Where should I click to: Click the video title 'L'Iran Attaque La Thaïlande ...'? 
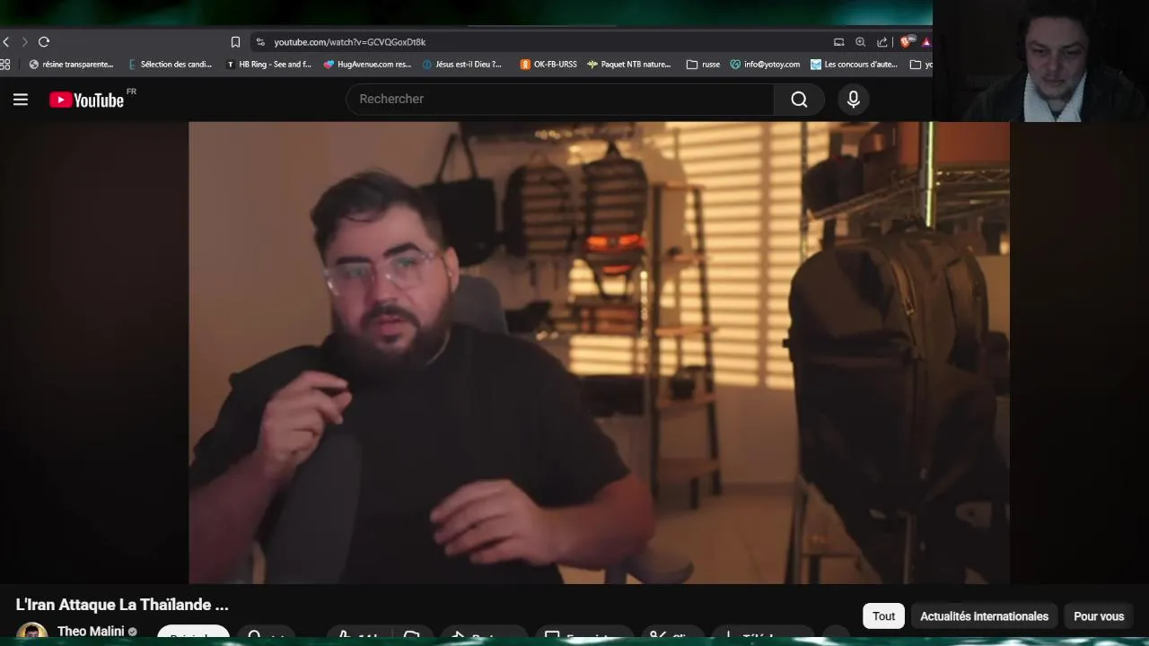(x=122, y=605)
